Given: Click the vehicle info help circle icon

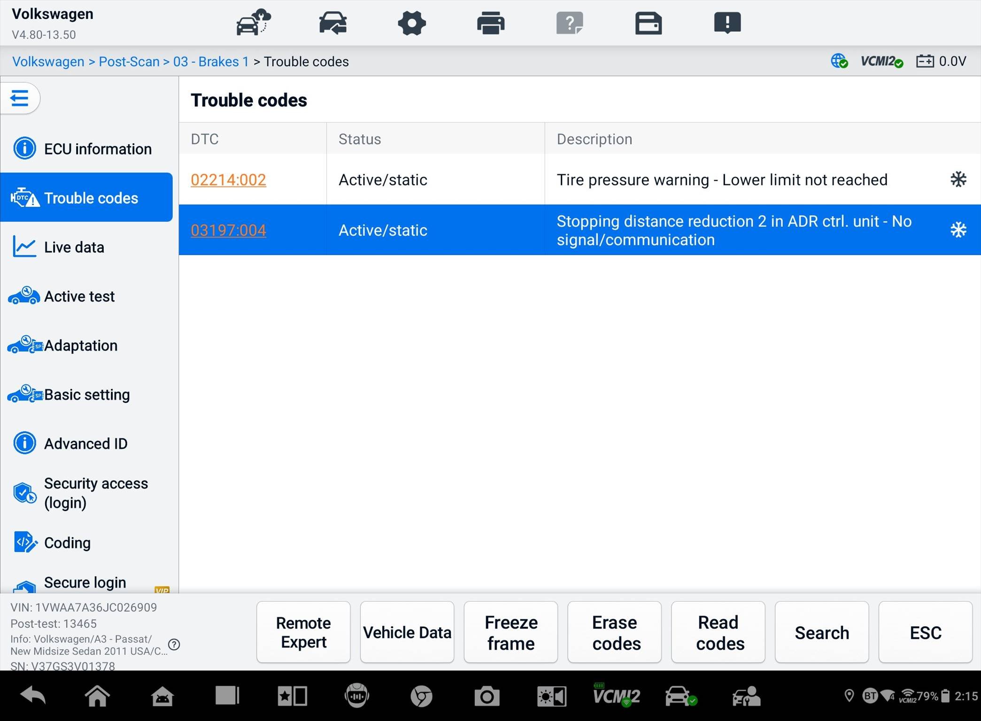Looking at the screenshot, I should click(x=174, y=644).
